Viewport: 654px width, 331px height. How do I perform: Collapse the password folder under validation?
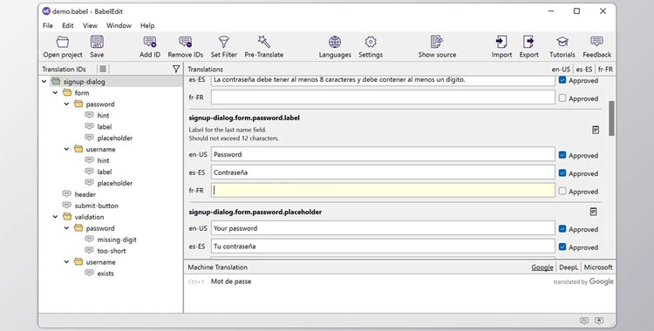coord(67,228)
